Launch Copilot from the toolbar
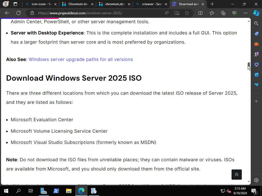 pyautogui.click(x=256, y=13)
